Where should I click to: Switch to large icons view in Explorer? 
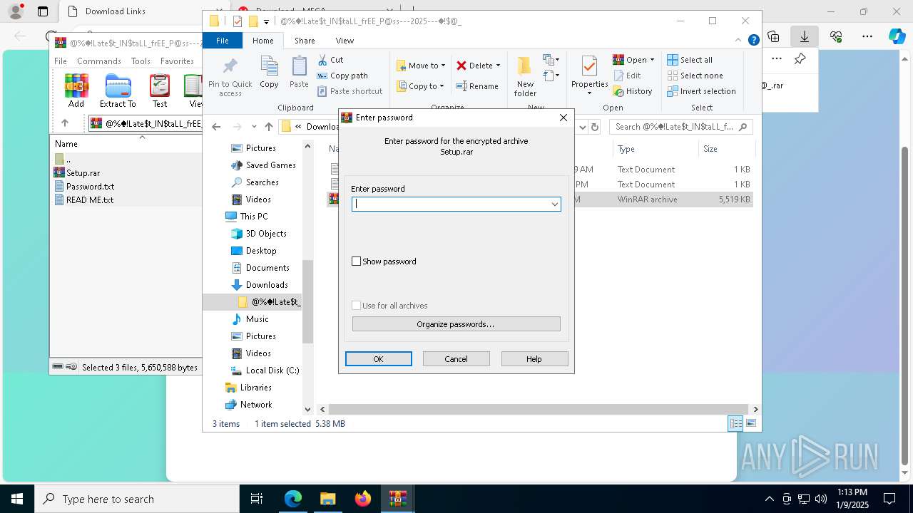(x=750, y=423)
